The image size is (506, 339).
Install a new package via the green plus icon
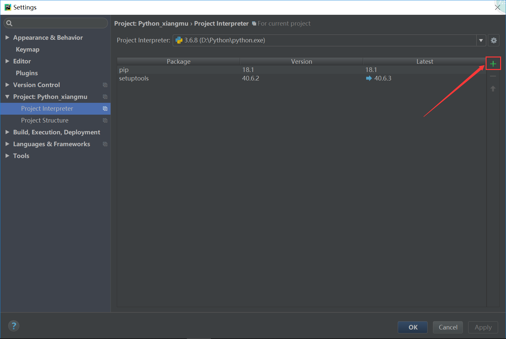[493, 63]
